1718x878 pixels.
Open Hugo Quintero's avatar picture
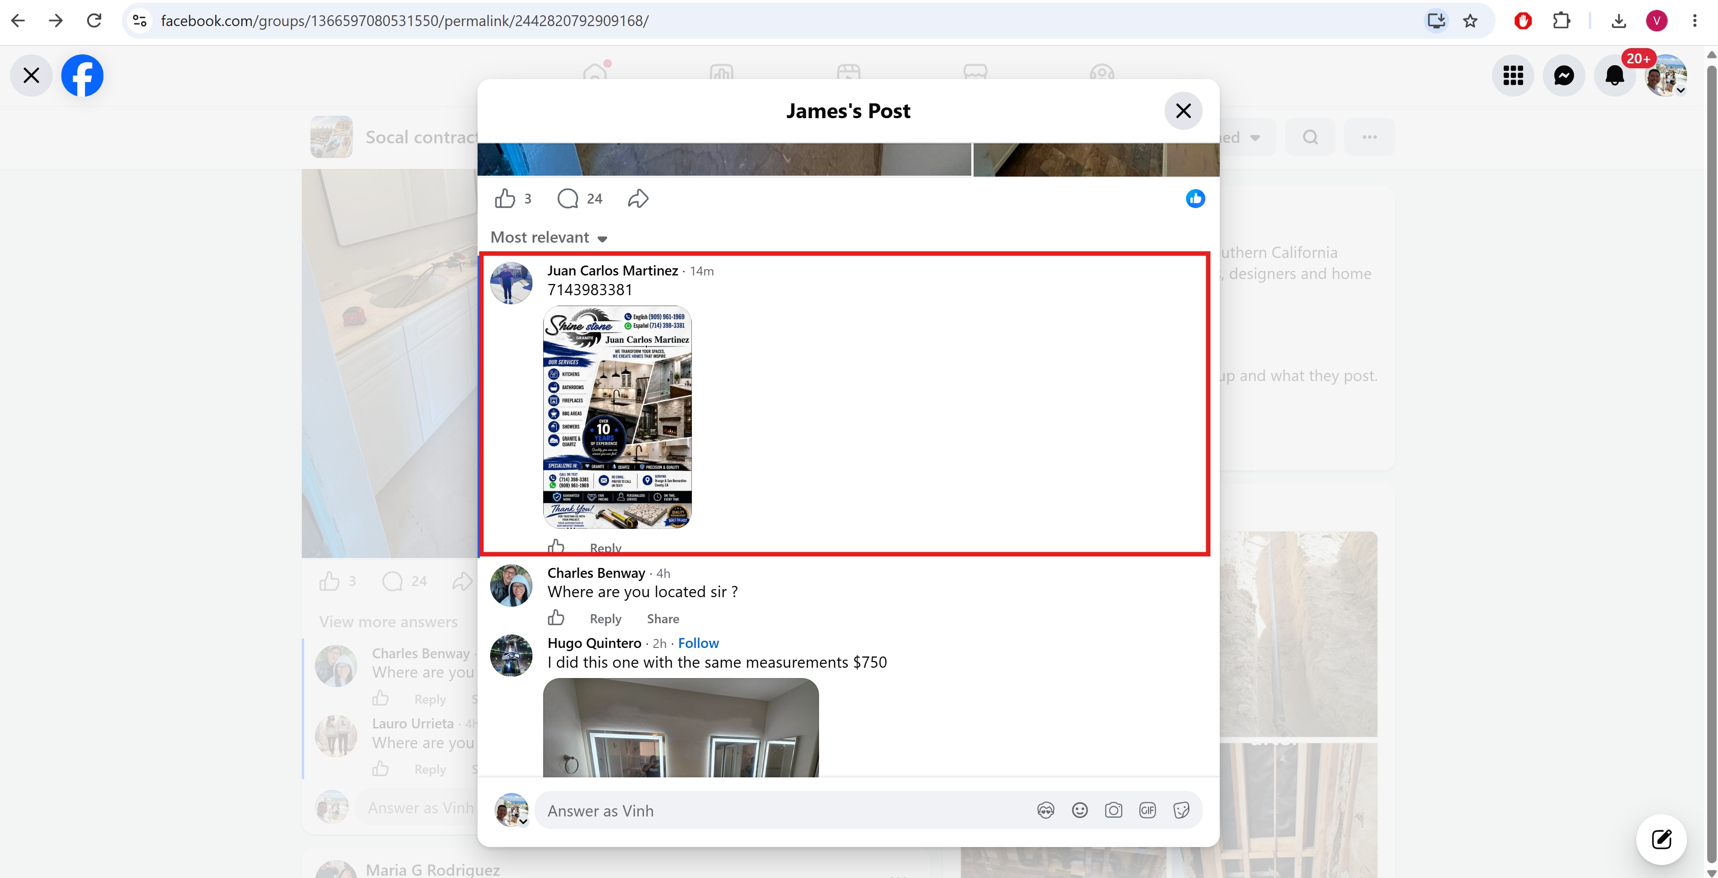pos(512,655)
